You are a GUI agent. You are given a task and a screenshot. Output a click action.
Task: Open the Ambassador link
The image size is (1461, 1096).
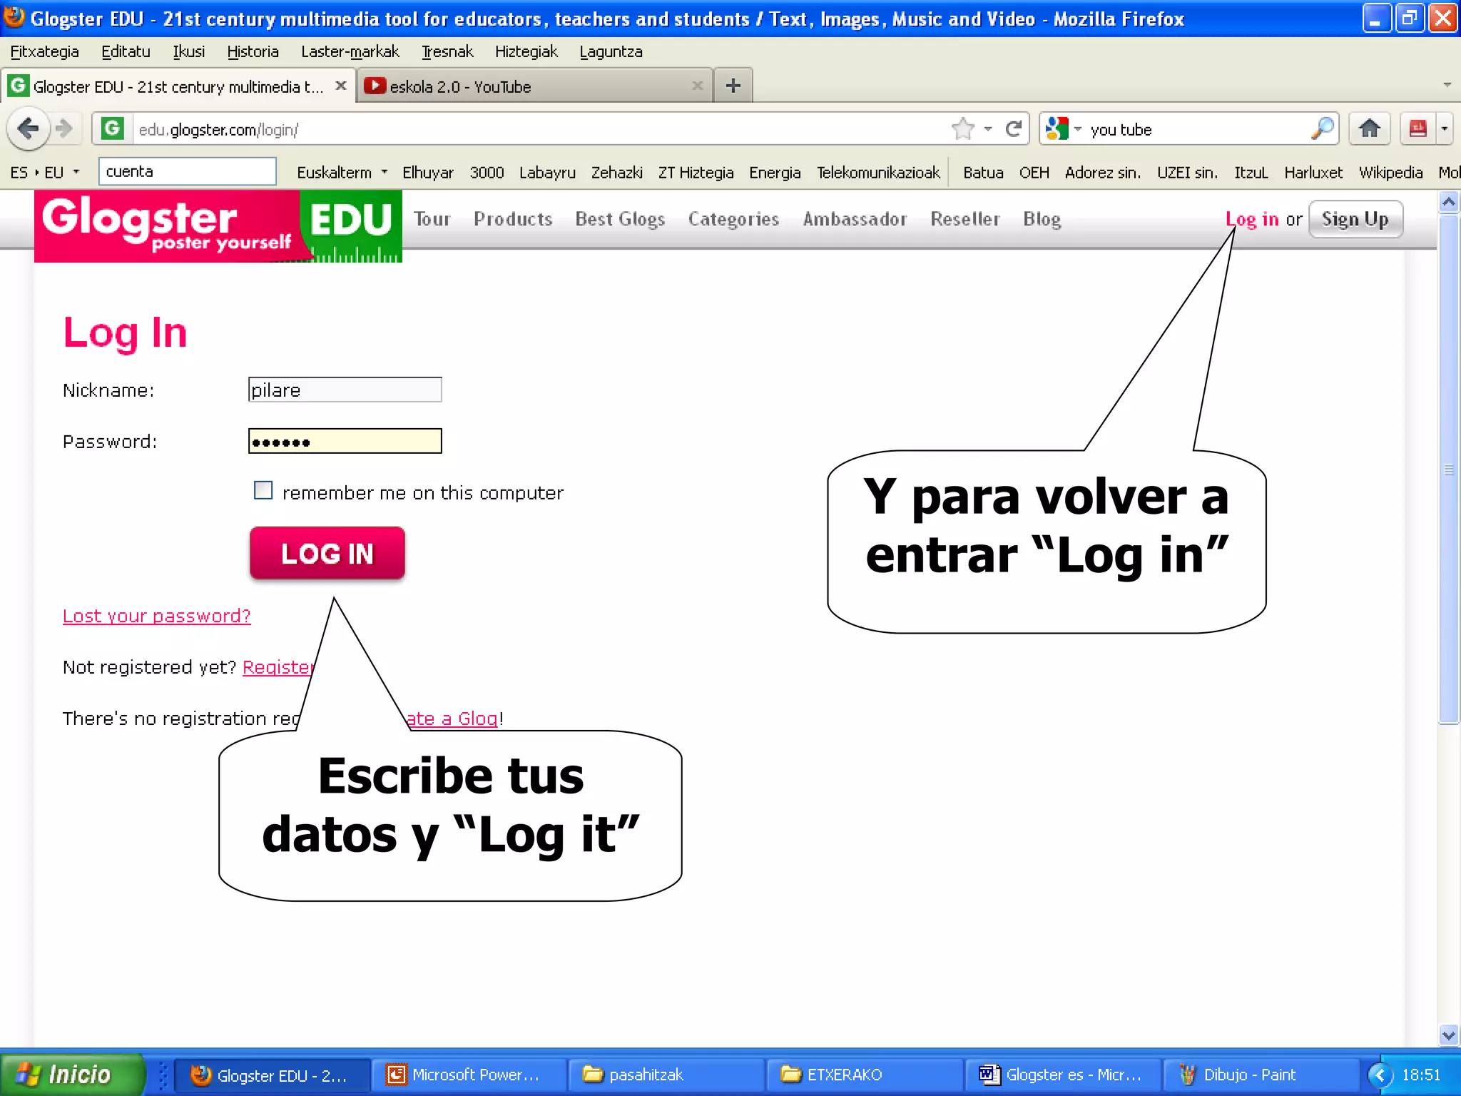click(855, 219)
